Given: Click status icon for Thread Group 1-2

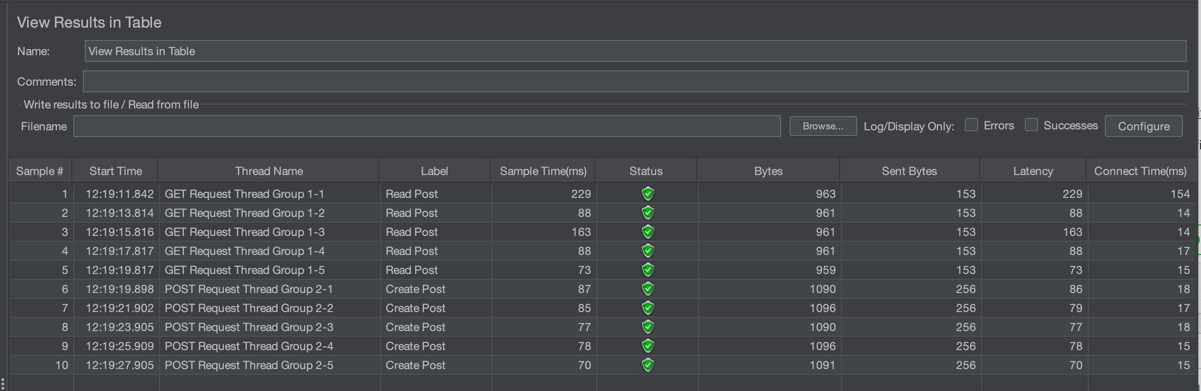Looking at the screenshot, I should 648,213.
